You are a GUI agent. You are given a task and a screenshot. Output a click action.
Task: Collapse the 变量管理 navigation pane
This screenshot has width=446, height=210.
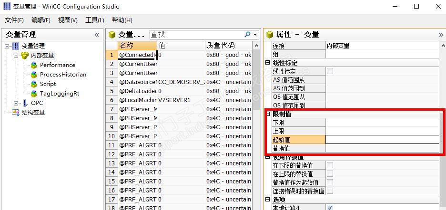97,35
